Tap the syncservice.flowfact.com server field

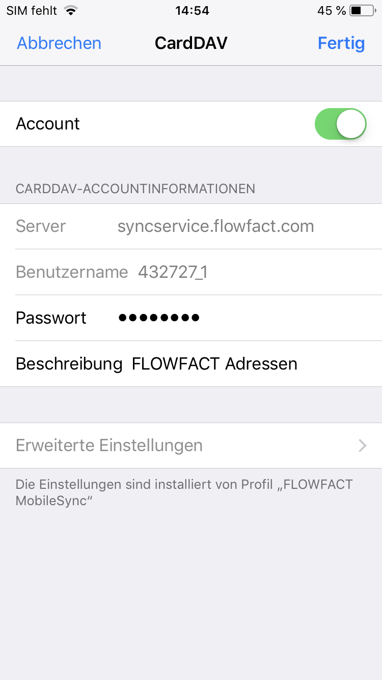[x=215, y=226]
